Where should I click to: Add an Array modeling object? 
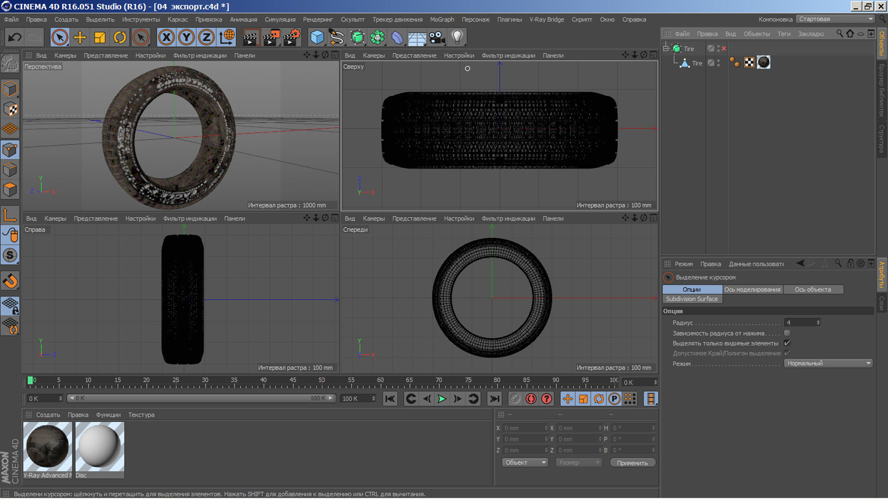pos(377,37)
